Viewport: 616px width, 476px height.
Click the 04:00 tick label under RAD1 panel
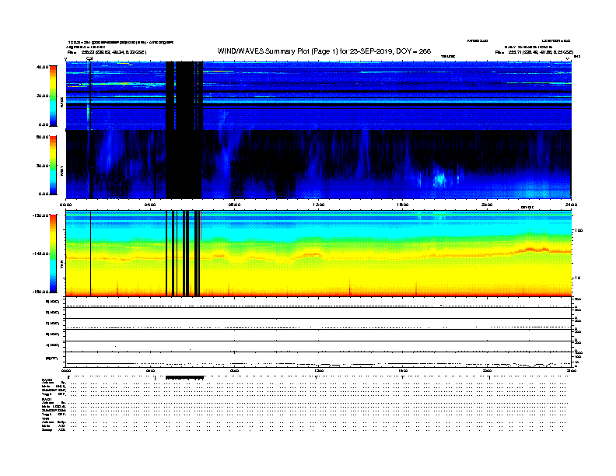(x=150, y=205)
